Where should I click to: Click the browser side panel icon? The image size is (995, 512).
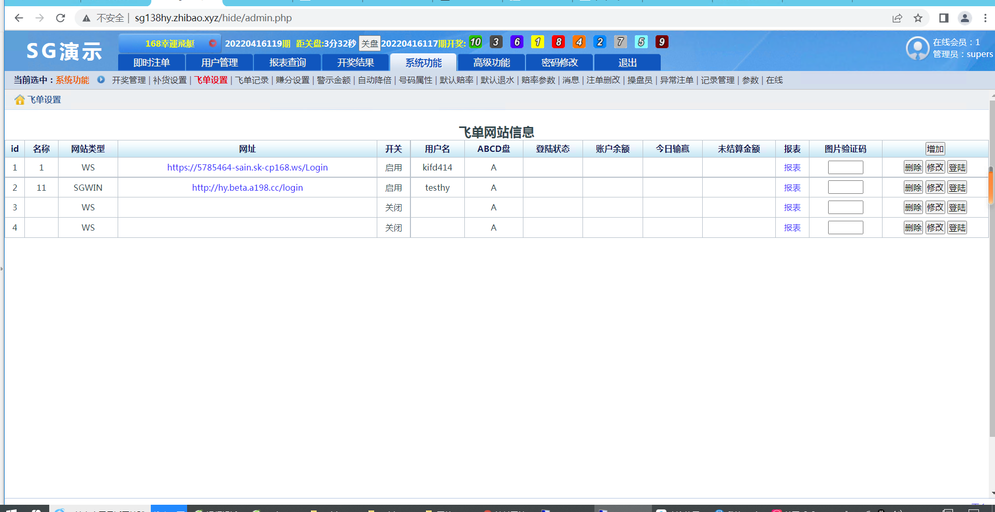pos(943,18)
